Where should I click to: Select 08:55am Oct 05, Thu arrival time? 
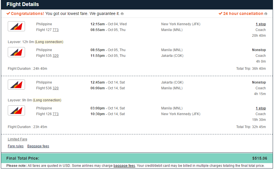point(108,30)
